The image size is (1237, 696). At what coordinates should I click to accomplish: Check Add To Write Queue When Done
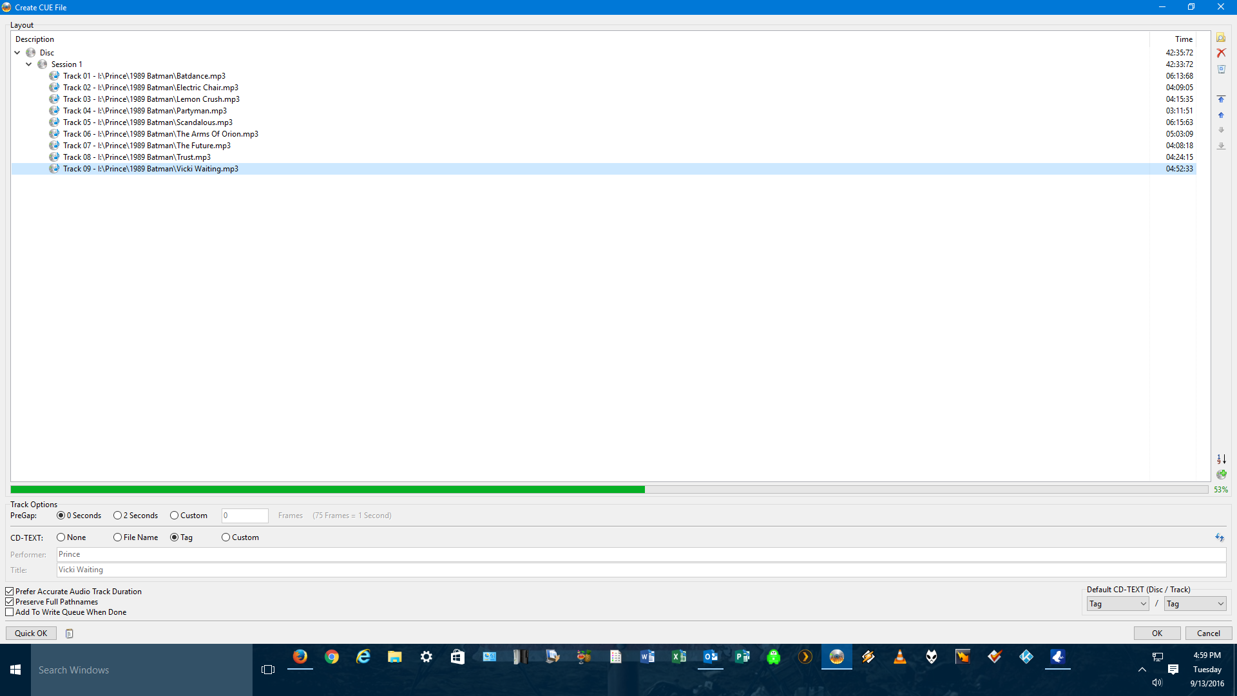[10, 612]
